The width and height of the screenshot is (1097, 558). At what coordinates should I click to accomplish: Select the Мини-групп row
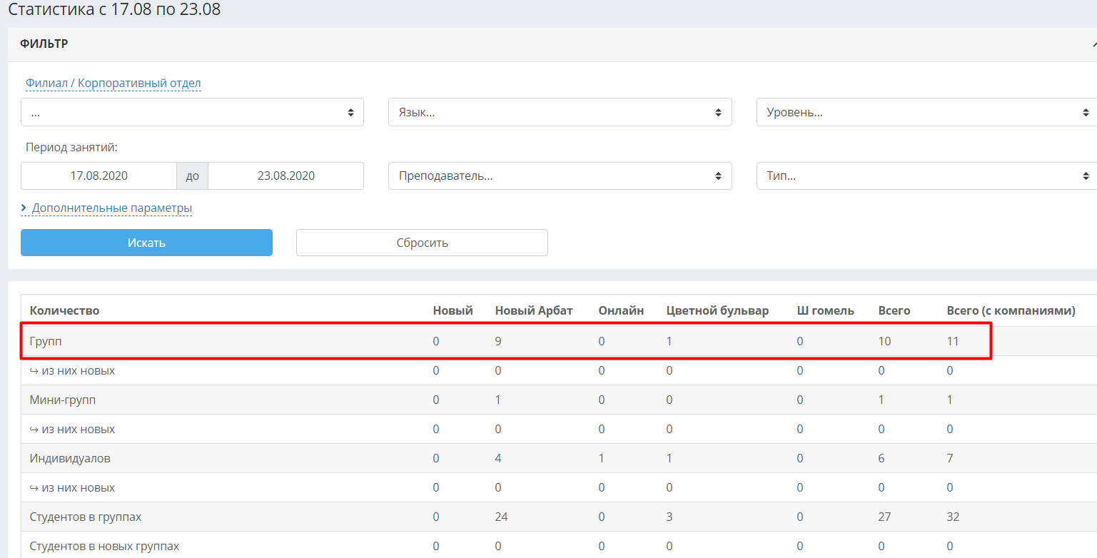point(559,400)
